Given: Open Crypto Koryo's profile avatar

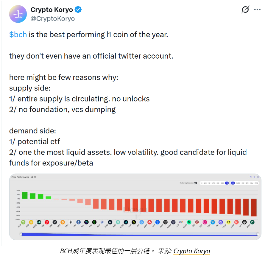Looking at the screenshot, I should click(18, 14).
